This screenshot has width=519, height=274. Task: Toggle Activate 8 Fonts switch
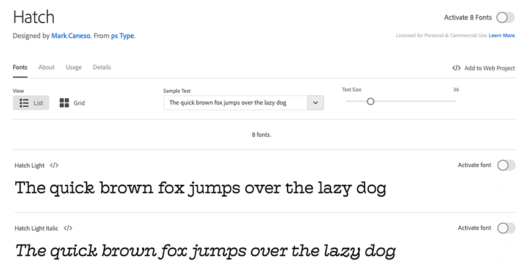506,18
